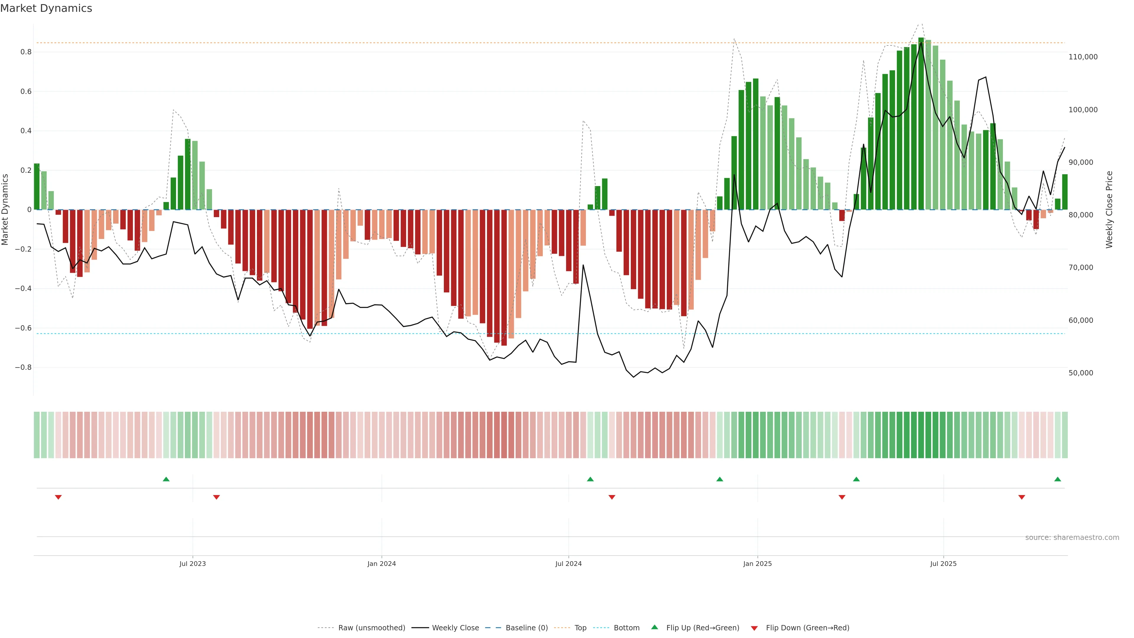Screen dimensions: 1134x638
Task: Click the Flip Up triangle legend icon
Action: (x=655, y=627)
